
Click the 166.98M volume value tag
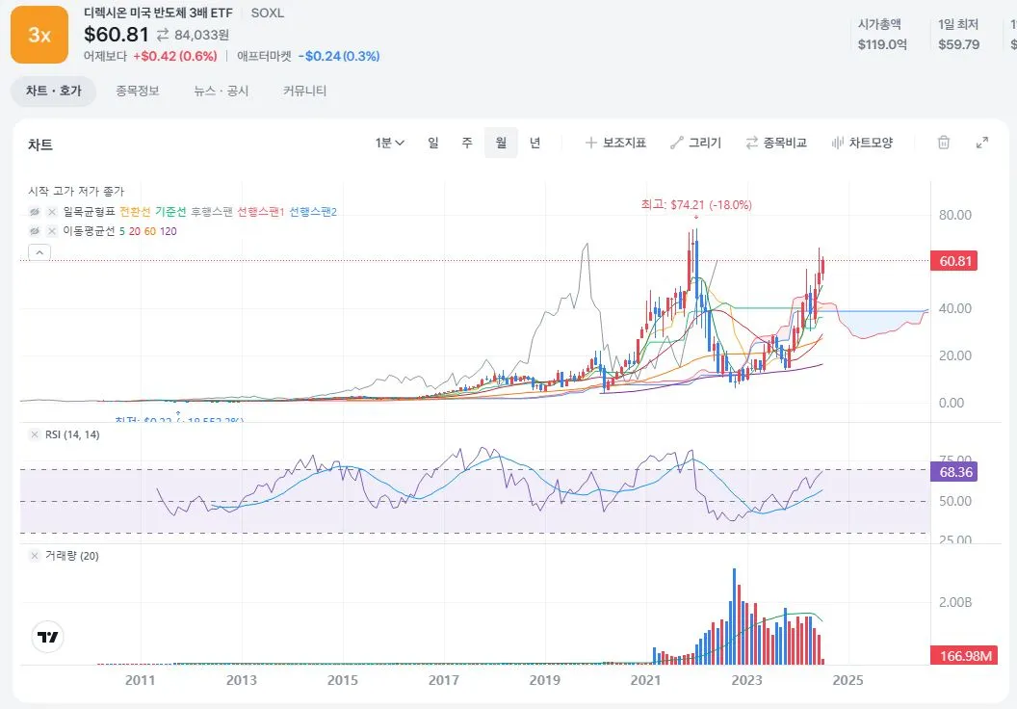coord(963,656)
